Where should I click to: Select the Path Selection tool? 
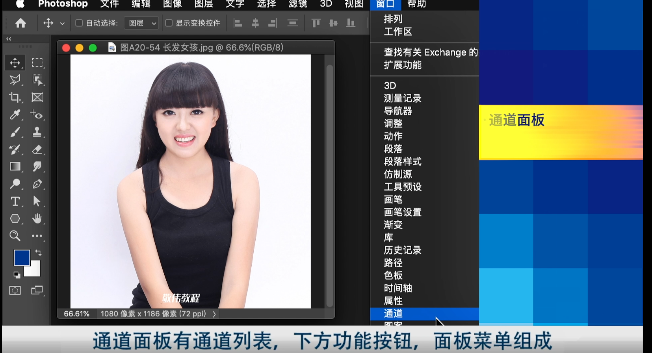click(x=37, y=201)
